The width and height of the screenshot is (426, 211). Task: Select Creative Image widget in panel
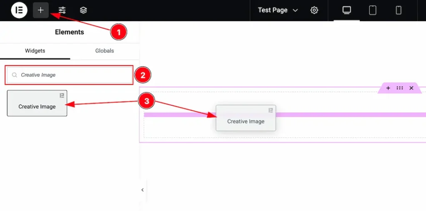pos(37,103)
